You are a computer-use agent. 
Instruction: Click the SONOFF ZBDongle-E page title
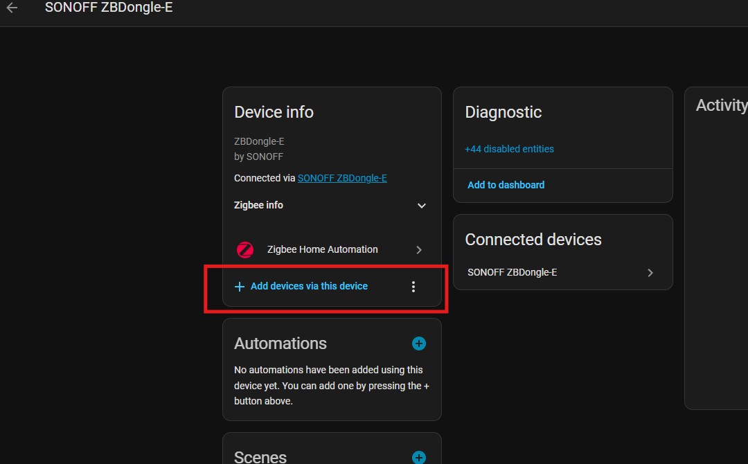[x=109, y=8]
